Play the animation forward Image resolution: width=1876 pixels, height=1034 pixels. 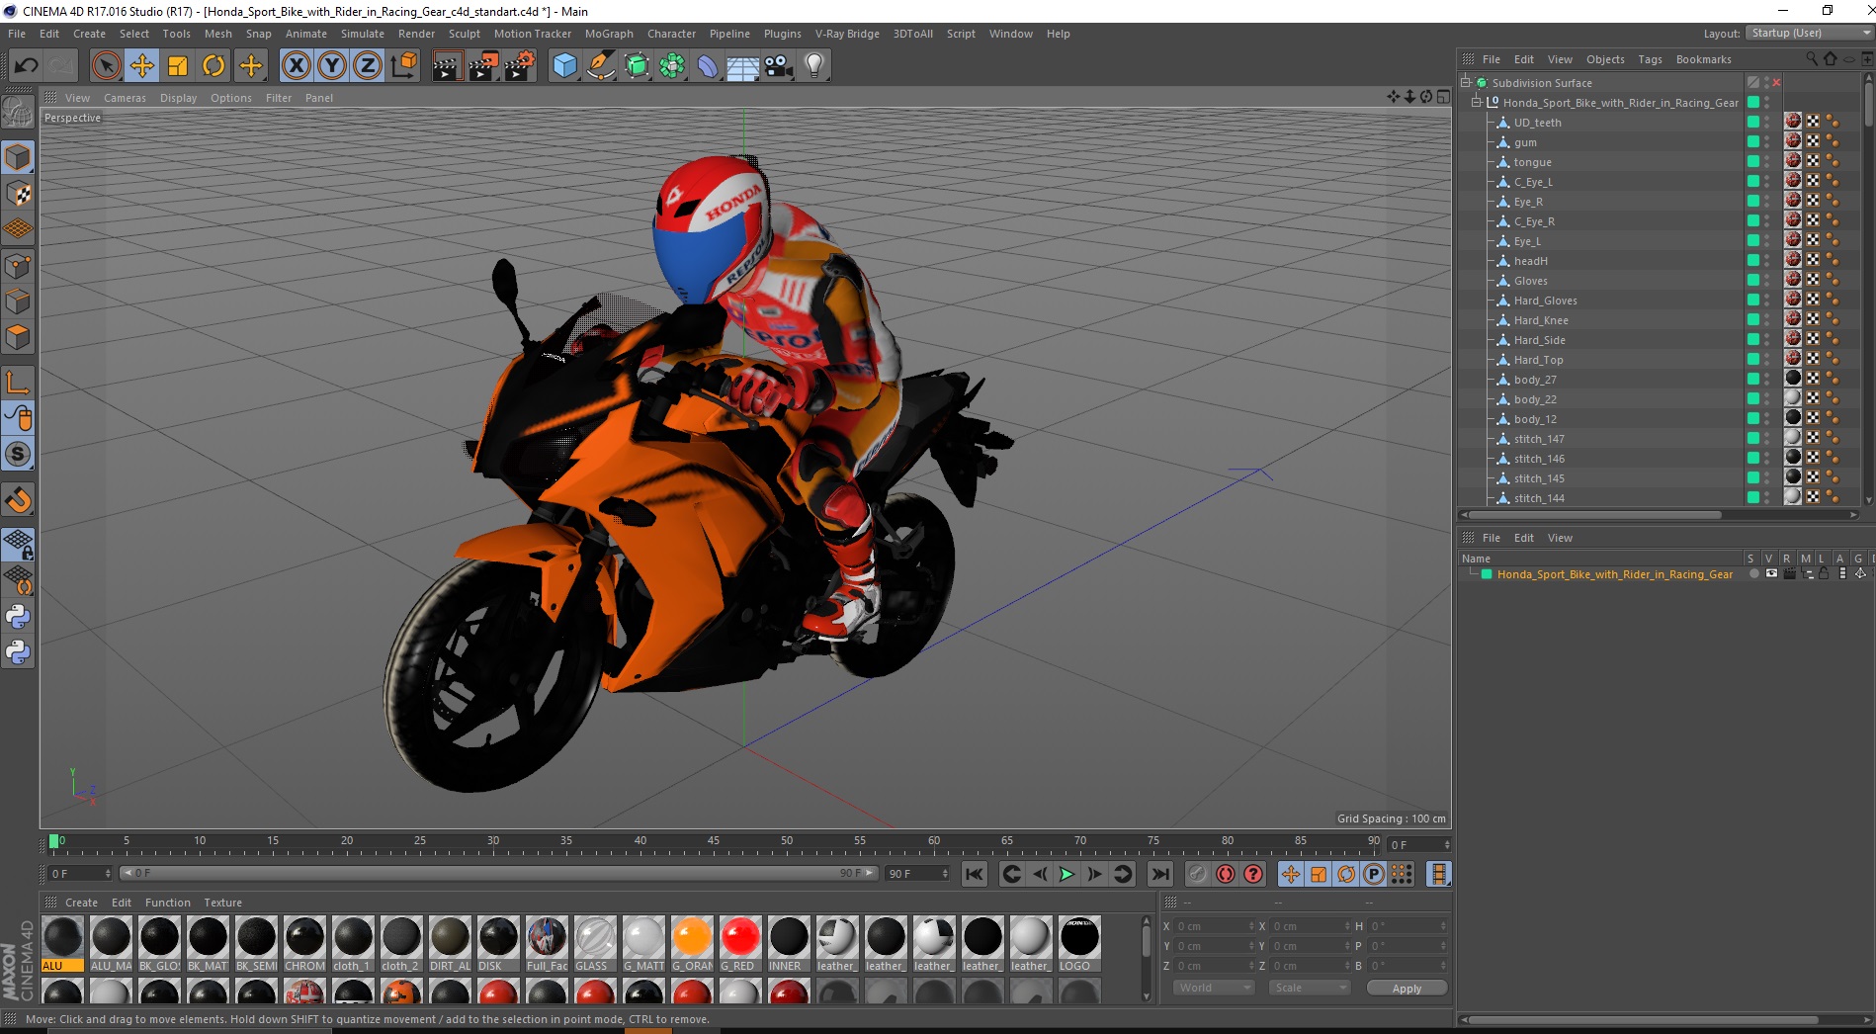(1066, 874)
